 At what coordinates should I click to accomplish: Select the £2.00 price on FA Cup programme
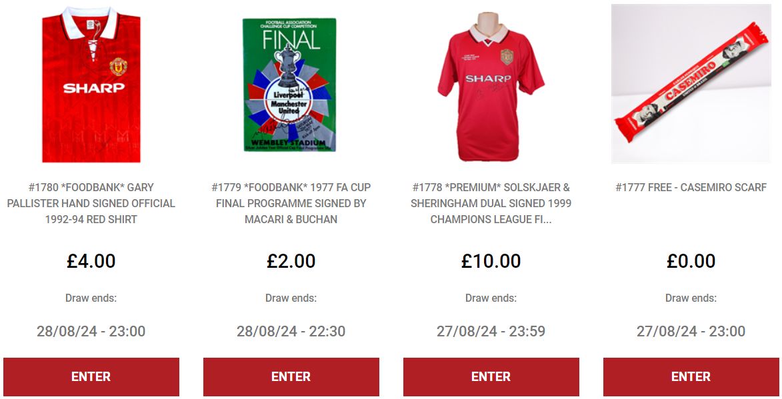[291, 261]
